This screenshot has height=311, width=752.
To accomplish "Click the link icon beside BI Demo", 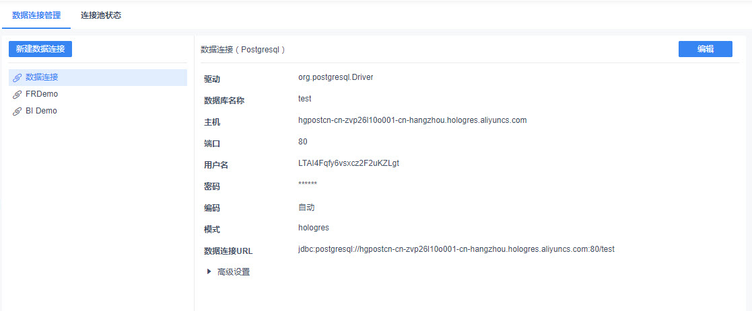I will (x=18, y=112).
